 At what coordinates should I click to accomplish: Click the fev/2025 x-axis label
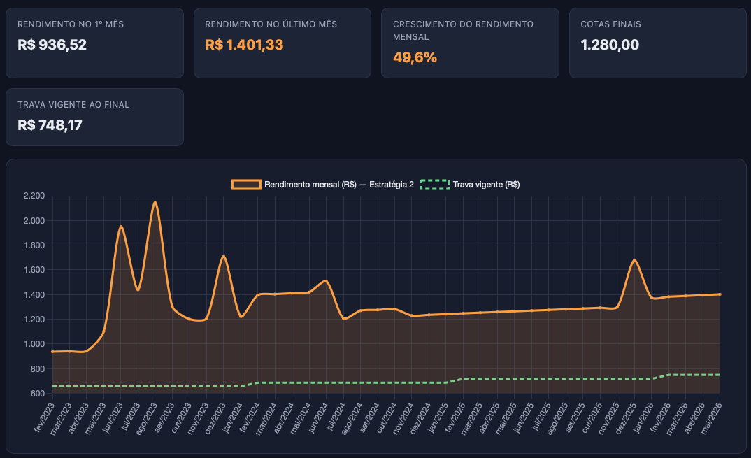pyautogui.click(x=455, y=417)
